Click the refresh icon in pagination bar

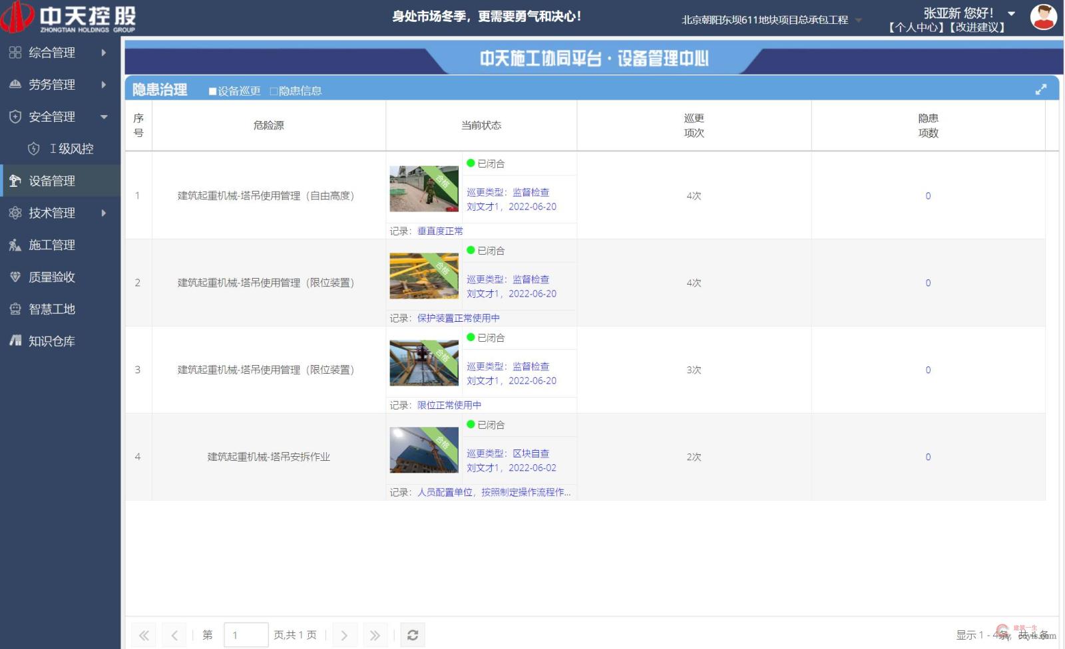pos(412,634)
